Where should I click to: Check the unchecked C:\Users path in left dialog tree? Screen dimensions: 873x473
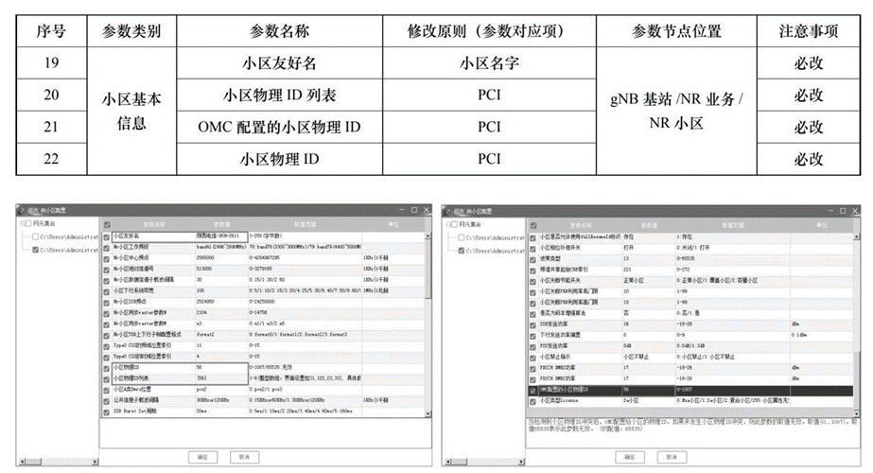click(x=36, y=236)
